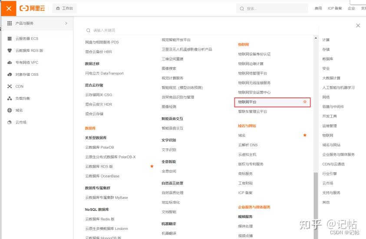Open 视觉智能开放平台

(x=176, y=40)
